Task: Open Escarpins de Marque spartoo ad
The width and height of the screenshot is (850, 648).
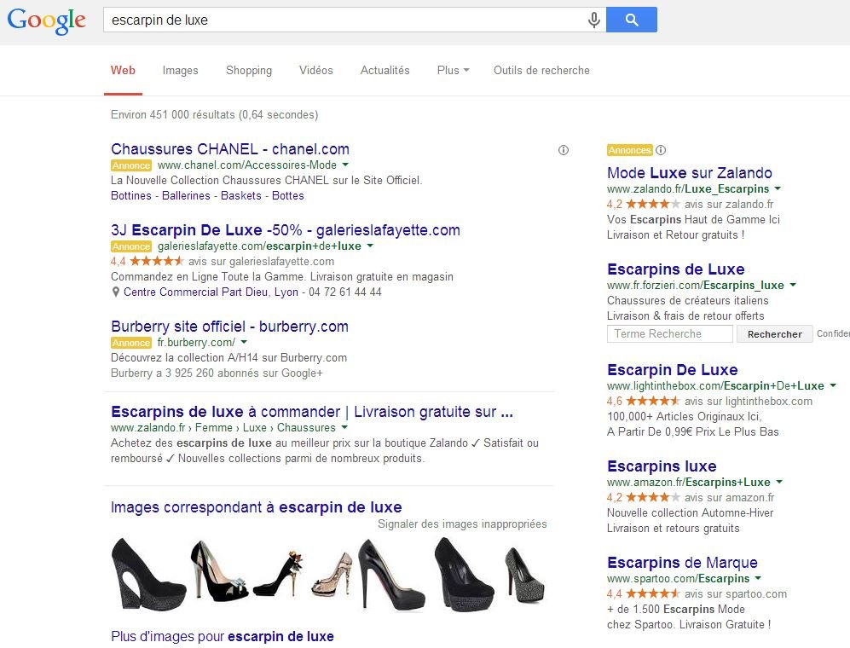Action: coord(683,563)
